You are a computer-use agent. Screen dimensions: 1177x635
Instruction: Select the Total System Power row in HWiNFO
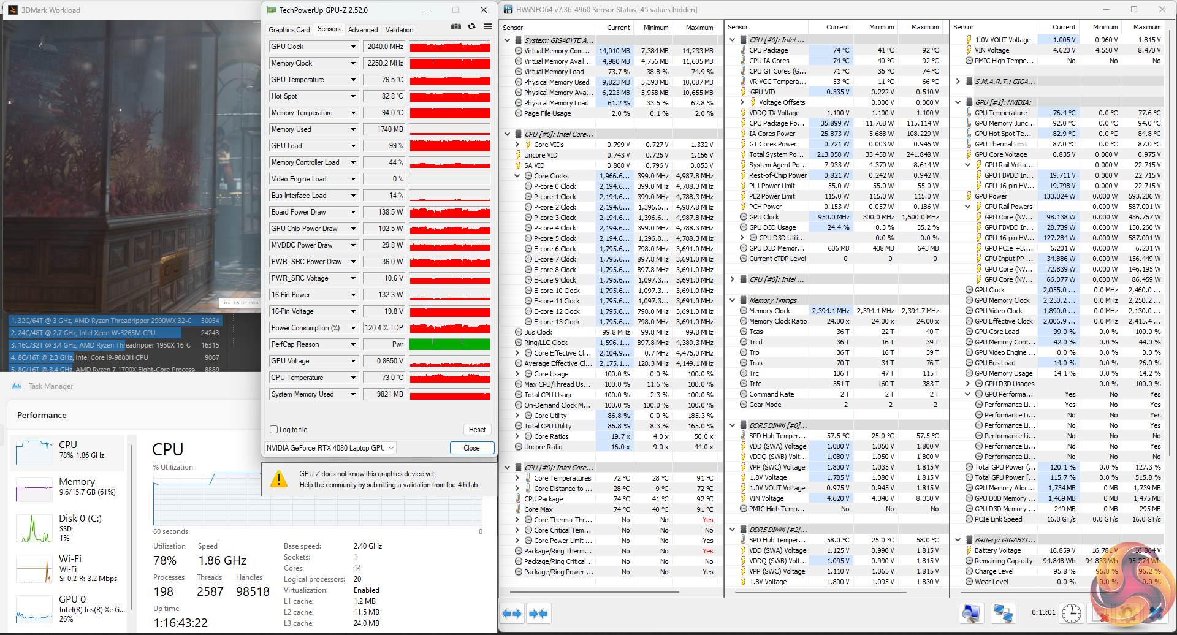(x=839, y=154)
